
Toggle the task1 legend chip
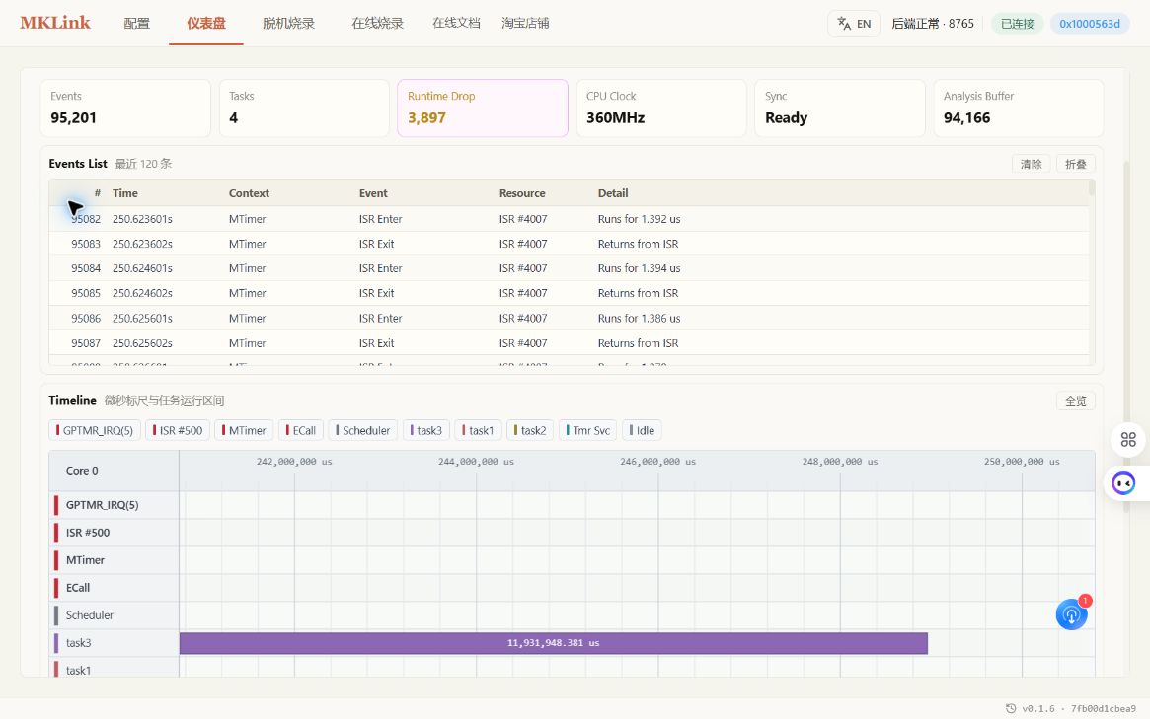(x=478, y=430)
